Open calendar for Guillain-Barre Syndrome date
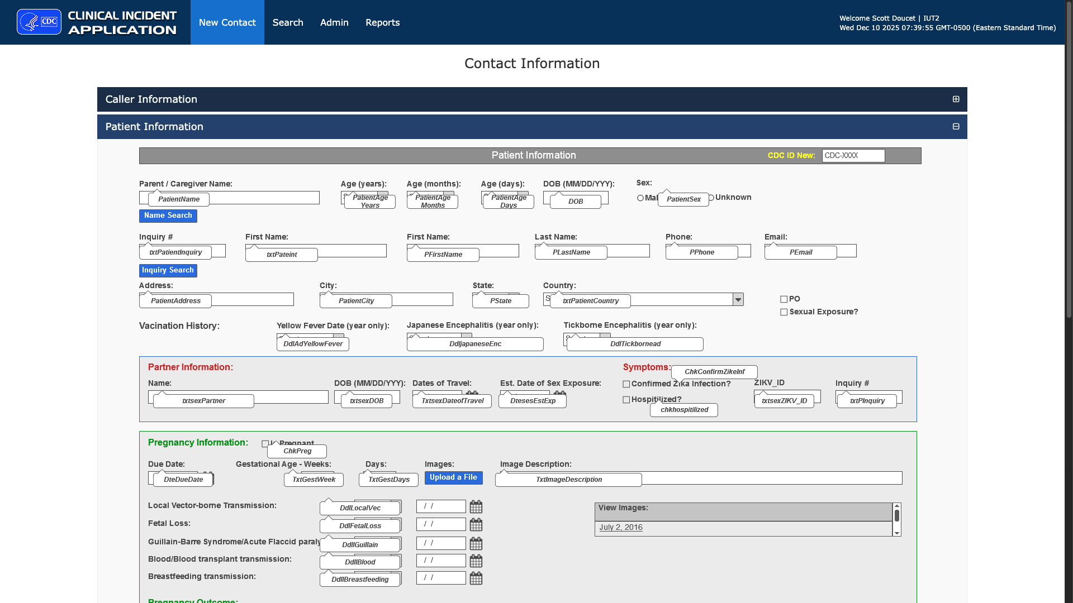The width and height of the screenshot is (1073, 603). pyautogui.click(x=476, y=544)
